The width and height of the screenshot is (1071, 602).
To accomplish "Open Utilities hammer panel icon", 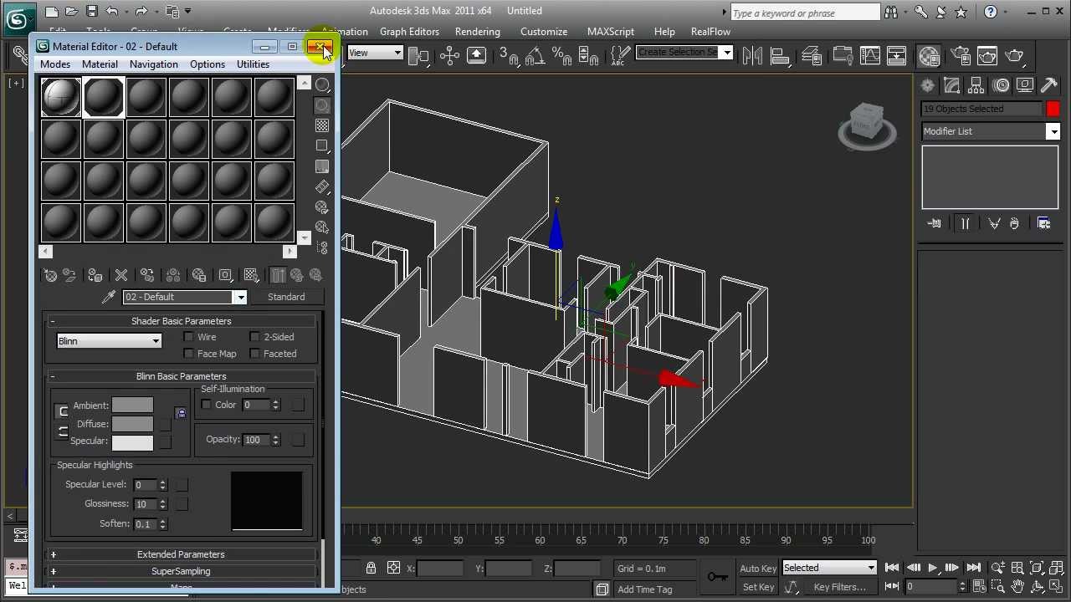I will coord(1048,85).
